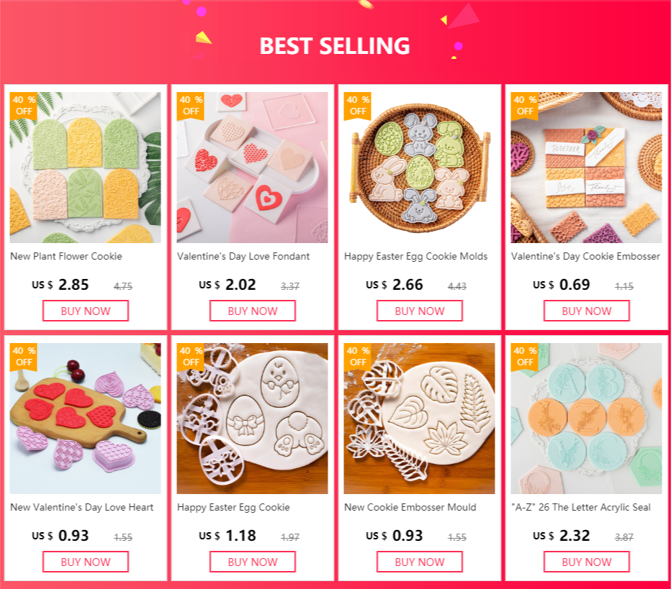
Task: Click BUY NOW under Valentine's Day Love Fondant
Action: point(253,311)
